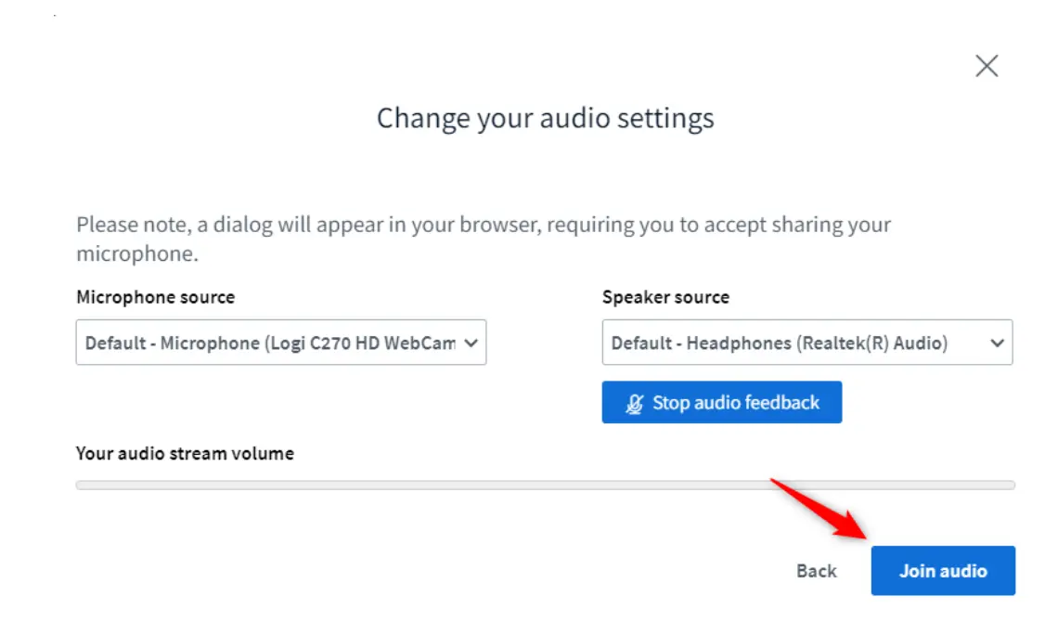The width and height of the screenshot is (1045, 622).
Task: Click the word "microphone." in the note
Action: (x=137, y=253)
